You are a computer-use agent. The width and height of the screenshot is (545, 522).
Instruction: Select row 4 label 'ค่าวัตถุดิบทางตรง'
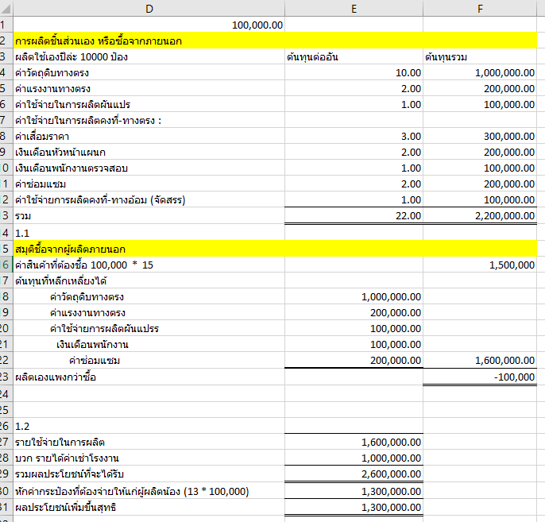coord(149,72)
